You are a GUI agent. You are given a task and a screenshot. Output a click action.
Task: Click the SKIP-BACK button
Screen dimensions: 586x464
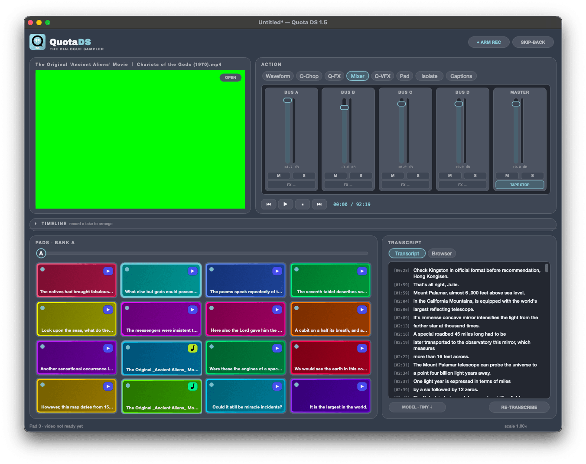pyautogui.click(x=533, y=42)
